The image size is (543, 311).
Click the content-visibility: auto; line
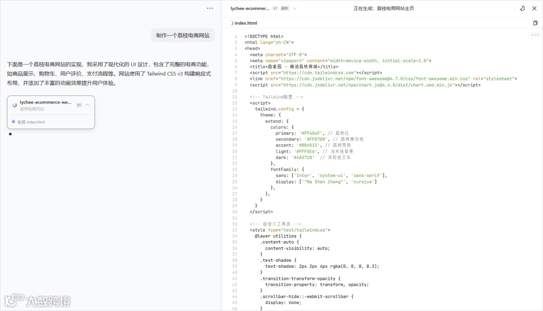[x=298, y=248]
